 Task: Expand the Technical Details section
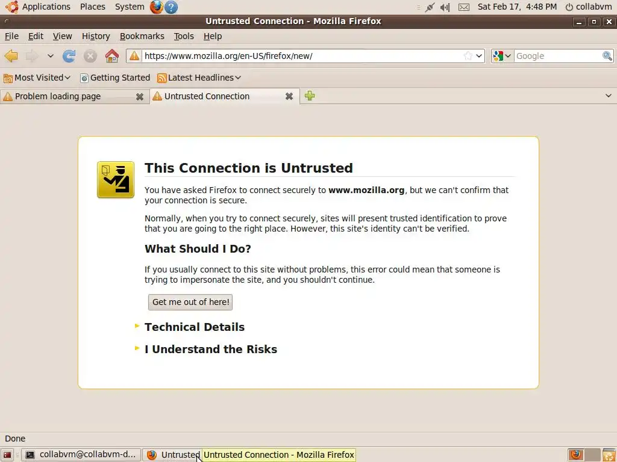tap(195, 327)
